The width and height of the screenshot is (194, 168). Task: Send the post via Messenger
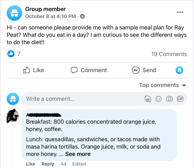[x=144, y=70]
